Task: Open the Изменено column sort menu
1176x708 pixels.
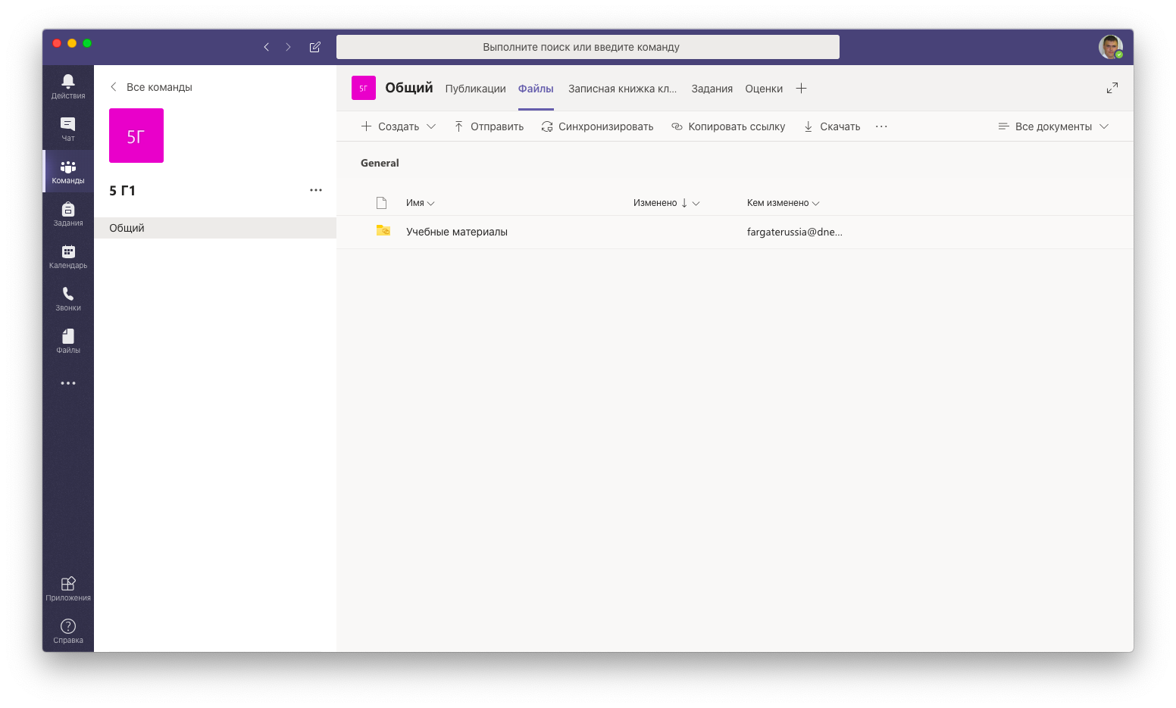Action: pyautogui.click(x=667, y=203)
